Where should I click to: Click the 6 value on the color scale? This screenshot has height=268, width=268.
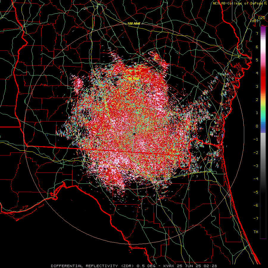pyautogui.click(x=257, y=47)
